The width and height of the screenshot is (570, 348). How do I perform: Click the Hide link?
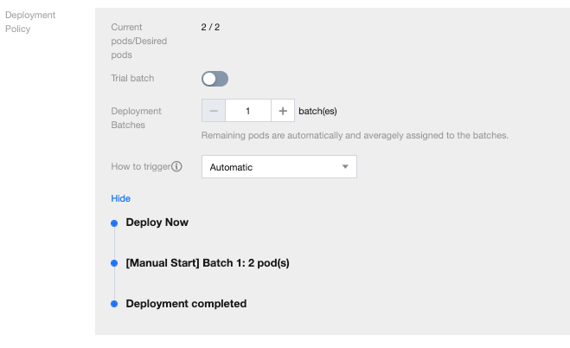click(x=120, y=198)
